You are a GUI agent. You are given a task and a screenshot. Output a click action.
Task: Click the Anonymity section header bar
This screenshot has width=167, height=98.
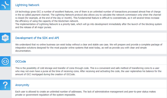coord(89,84)
